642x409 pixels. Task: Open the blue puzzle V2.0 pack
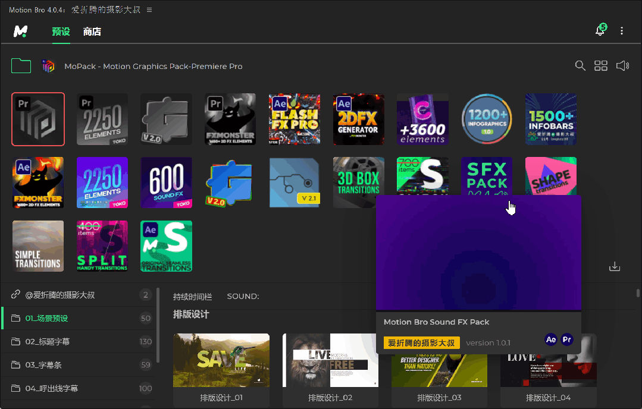pos(230,183)
